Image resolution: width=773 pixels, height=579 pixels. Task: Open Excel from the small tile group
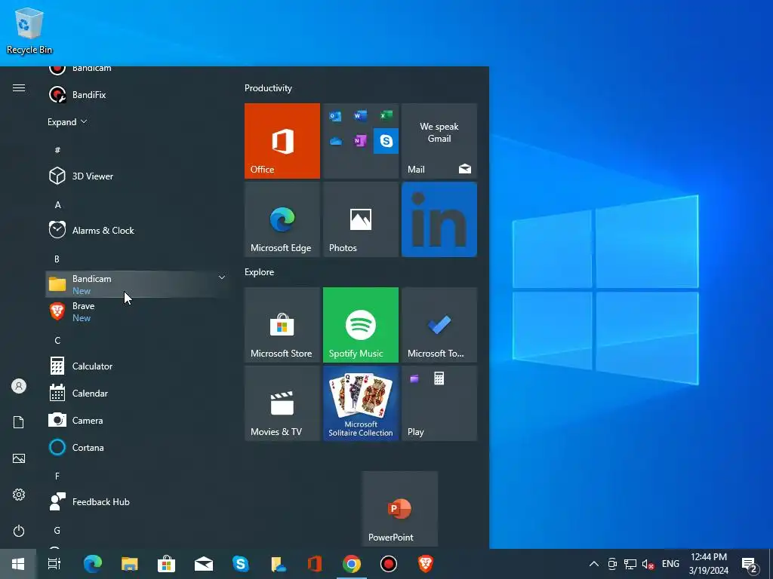(386, 115)
